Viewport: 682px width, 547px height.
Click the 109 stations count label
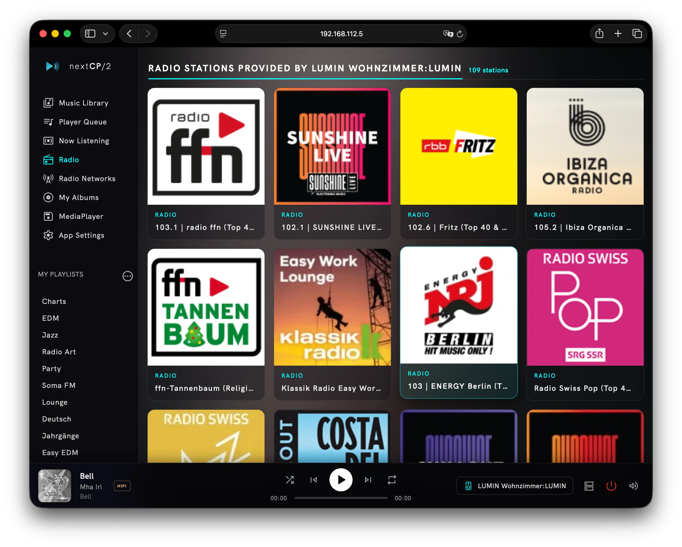[488, 70]
